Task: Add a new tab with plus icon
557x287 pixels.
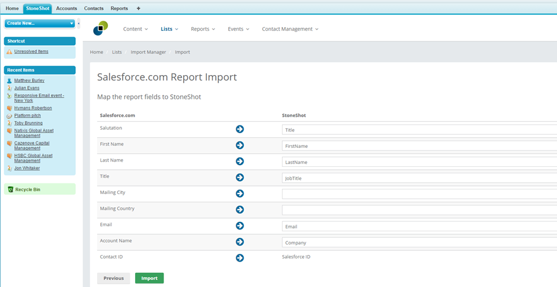Action: (x=139, y=8)
